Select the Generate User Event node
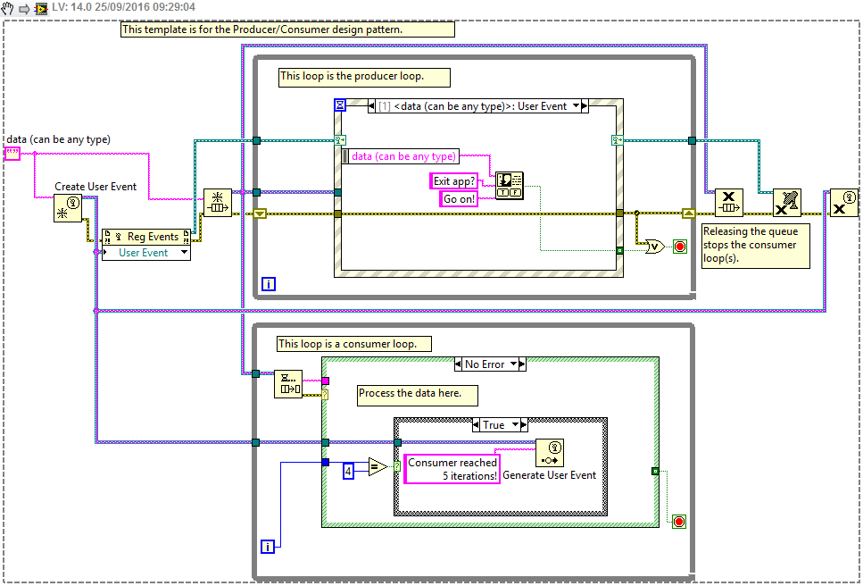 [550, 454]
